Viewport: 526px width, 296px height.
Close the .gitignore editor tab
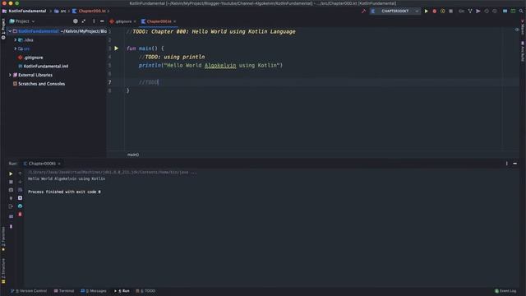click(135, 22)
